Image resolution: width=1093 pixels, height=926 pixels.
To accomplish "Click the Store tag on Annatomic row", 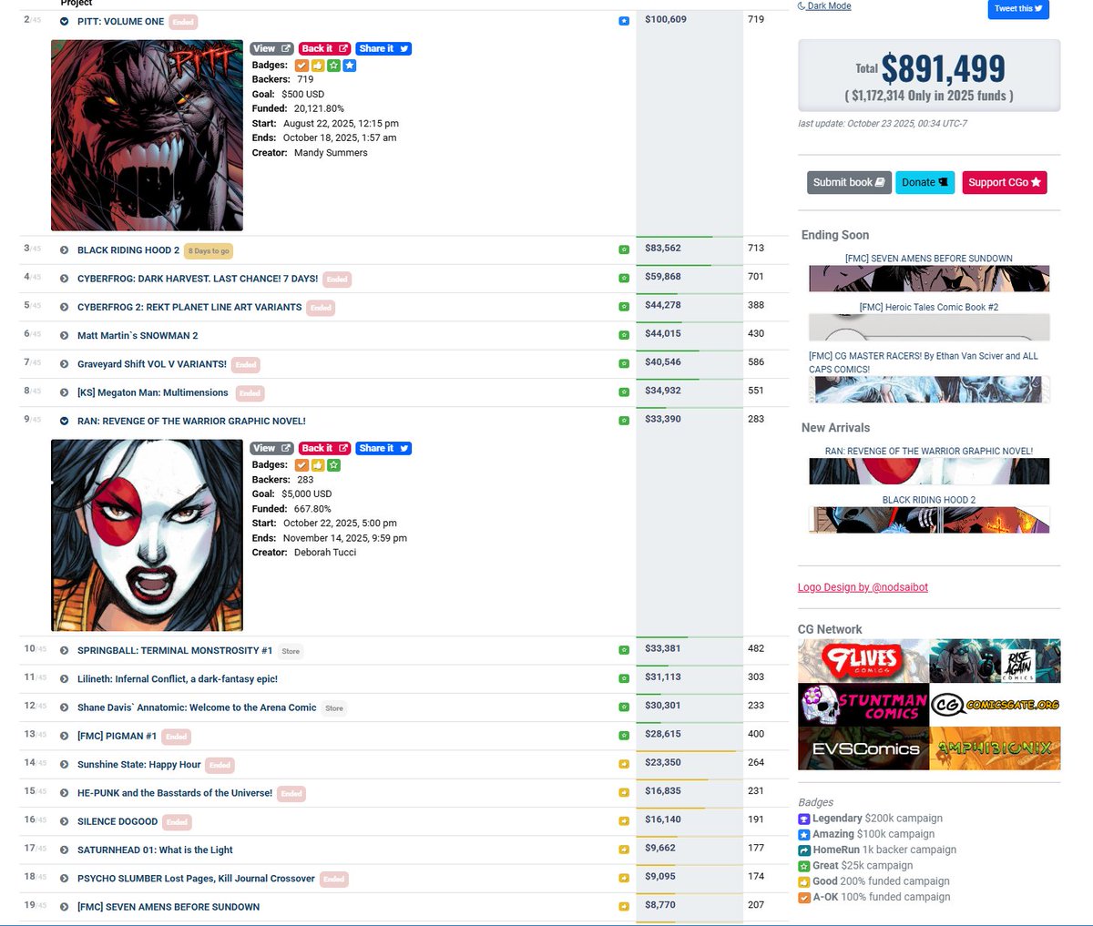I will pyautogui.click(x=334, y=708).
